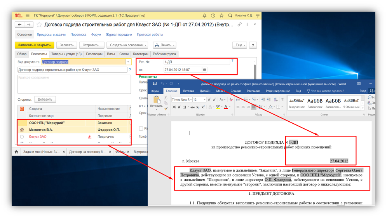This screenshot has height=217, width=387.
Task: Open Рецензирование tab in Word
Action: (x=278, y=91)
